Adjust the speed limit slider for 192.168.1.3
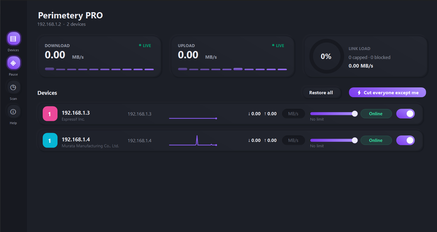The height and width of the screenshot is (232, 437). point(334,113)
